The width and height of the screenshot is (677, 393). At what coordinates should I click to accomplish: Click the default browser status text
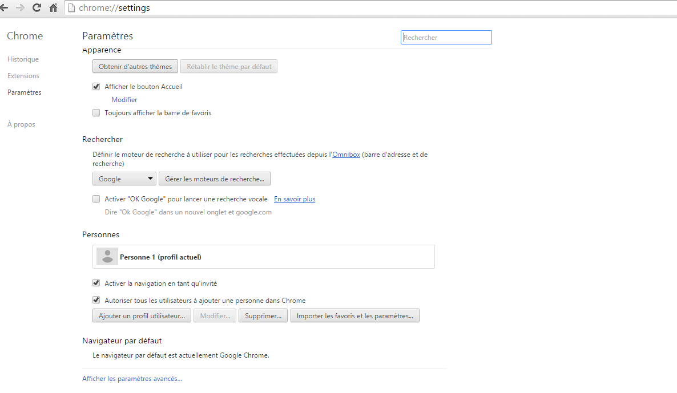[x=181, y=355]
